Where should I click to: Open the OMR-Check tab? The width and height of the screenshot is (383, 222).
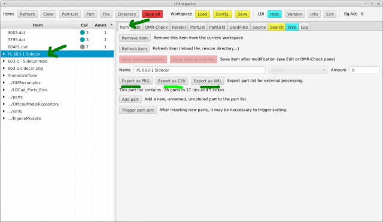156,27
